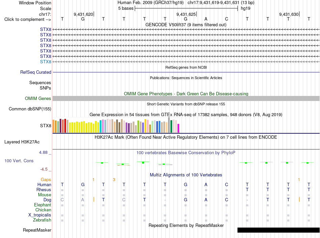This screenshot has width=320, height=238.
Task: Click the 9,431,625 ruler position
Action: (x=186, y=14)
